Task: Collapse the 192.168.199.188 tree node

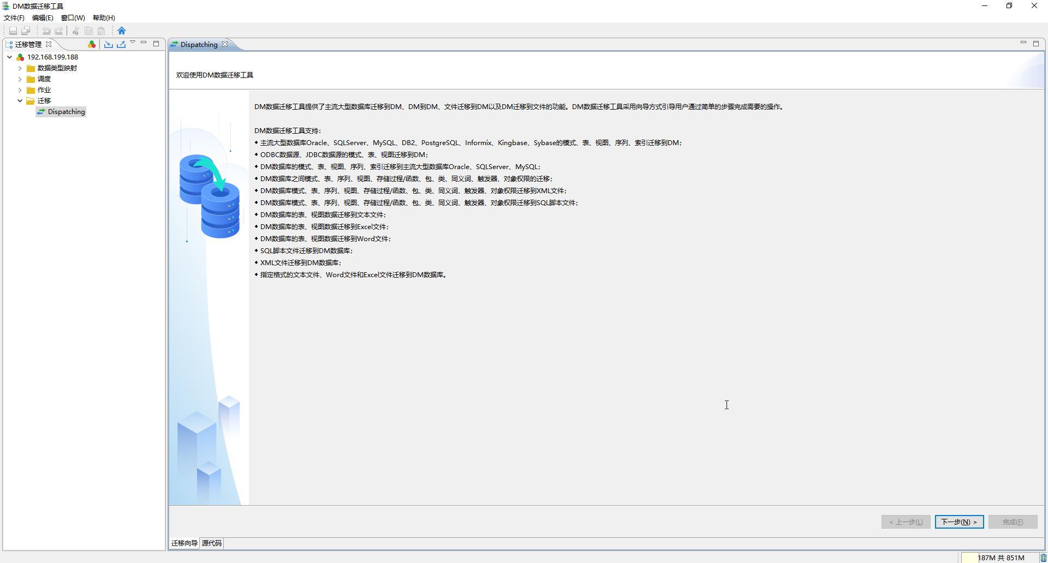Action: tap(10, 57)
